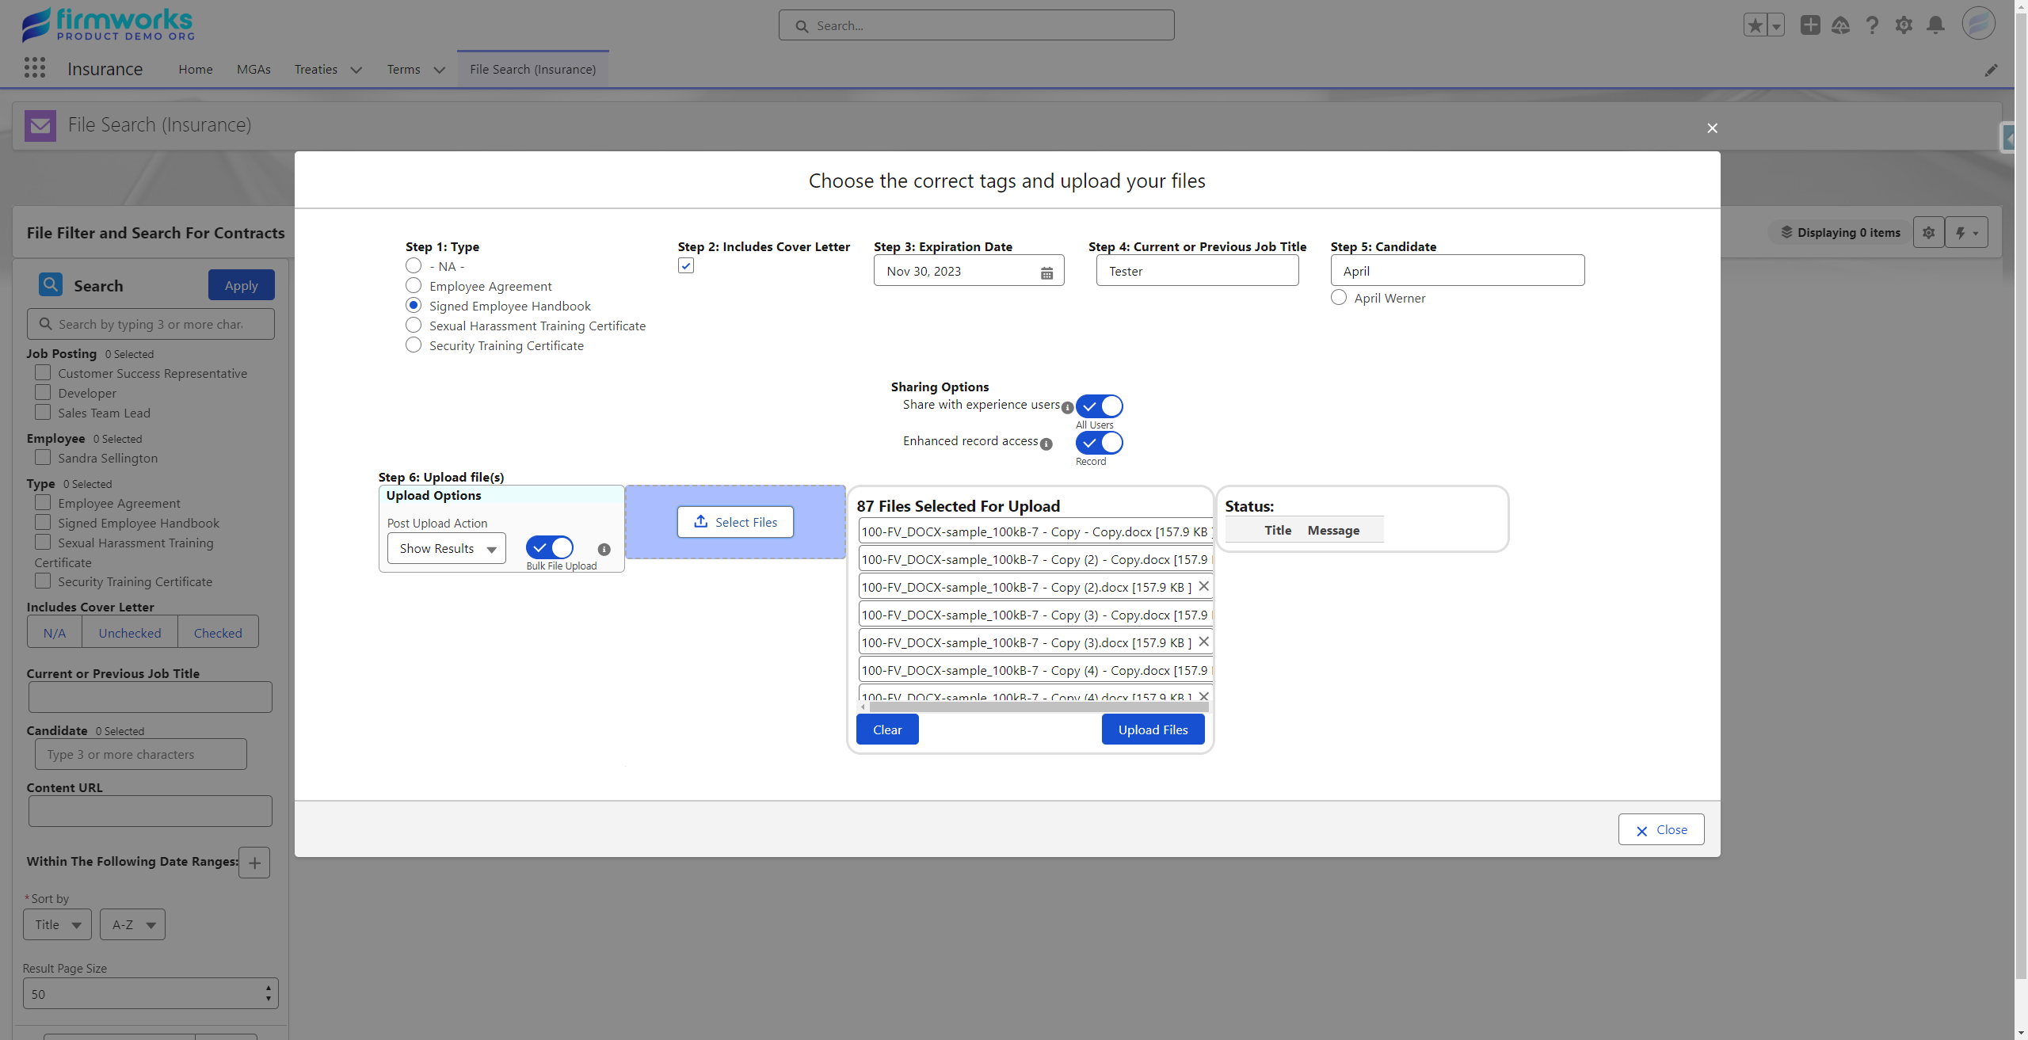Image resolution: width=2028 pixels, height=1040 pixels.
Task: Go to the MGAs tab
Action: pos(253,70)
